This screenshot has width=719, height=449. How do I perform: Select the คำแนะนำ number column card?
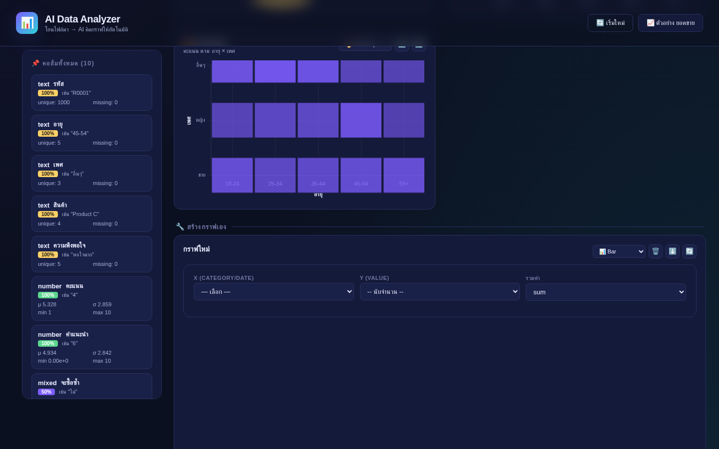[x=92, y=347]
